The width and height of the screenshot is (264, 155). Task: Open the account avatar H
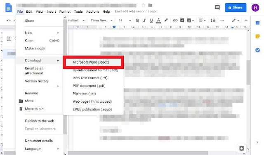255,7
